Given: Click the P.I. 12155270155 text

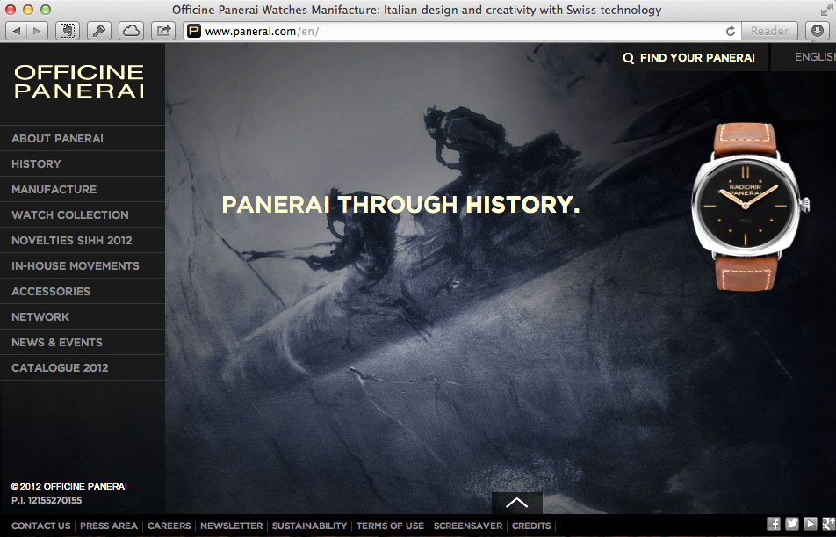Looking at the screenshot, I should [47, 501].
